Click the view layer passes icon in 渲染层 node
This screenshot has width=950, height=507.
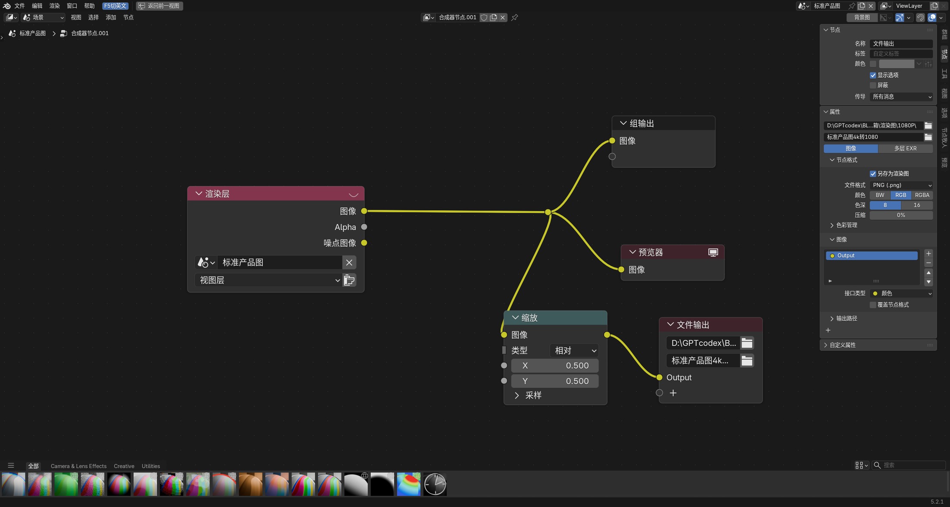(x=349, y=280)
